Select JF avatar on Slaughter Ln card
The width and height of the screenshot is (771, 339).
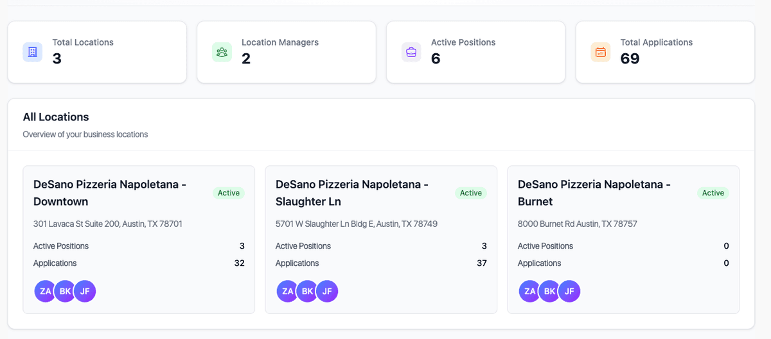[327, 291]
